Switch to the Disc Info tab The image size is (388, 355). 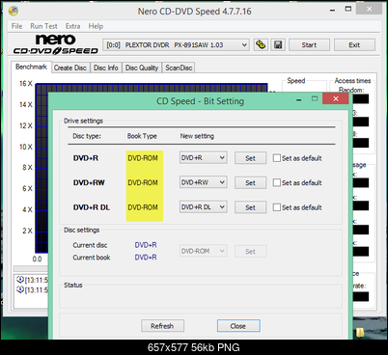[x=106, y=68]
